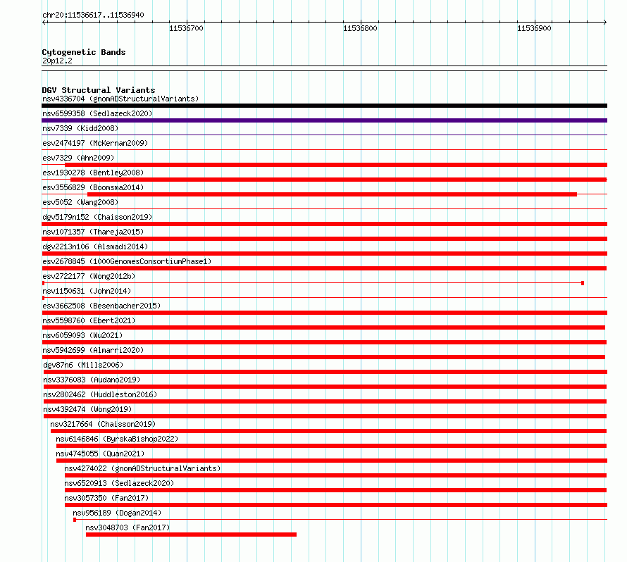Open esv2722177 (Wong2012b) variant
The width and height of the screenshot is (627, 562).
tap(89, 276)
